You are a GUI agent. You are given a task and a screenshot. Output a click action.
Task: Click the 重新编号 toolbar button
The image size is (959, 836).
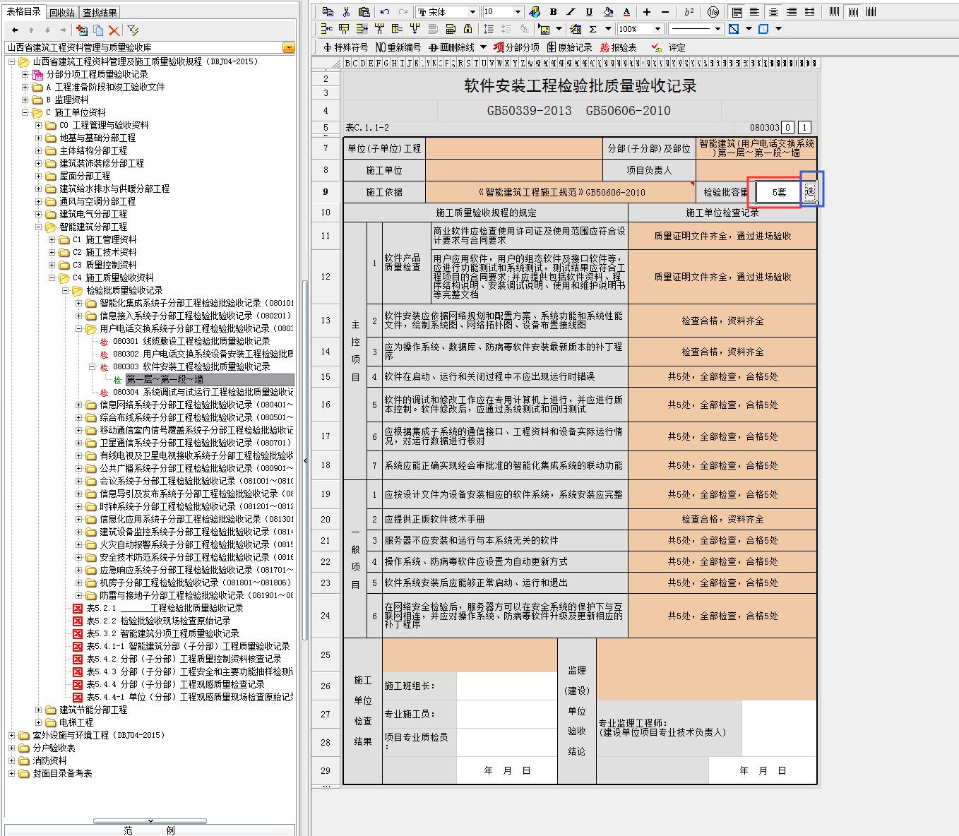(x=398, y=47)
